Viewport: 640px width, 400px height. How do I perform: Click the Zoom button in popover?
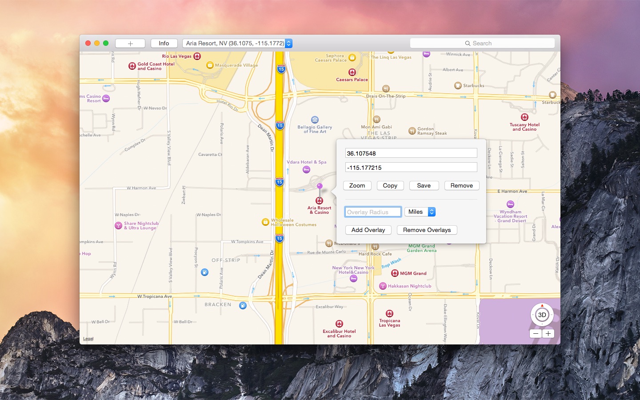357,186
